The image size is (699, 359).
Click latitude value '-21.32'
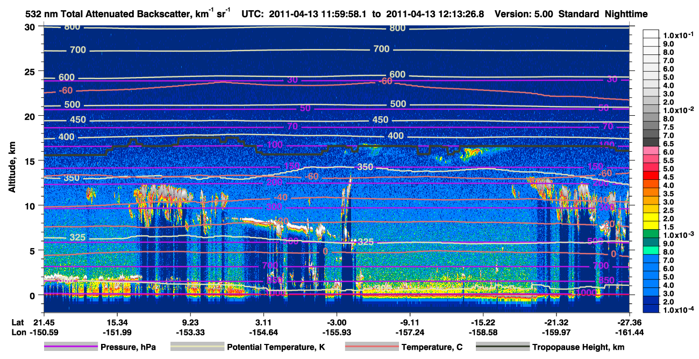555,321
